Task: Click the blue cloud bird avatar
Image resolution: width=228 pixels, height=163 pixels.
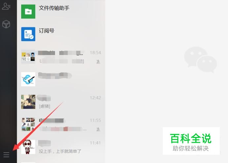Action: coord(28,79)
